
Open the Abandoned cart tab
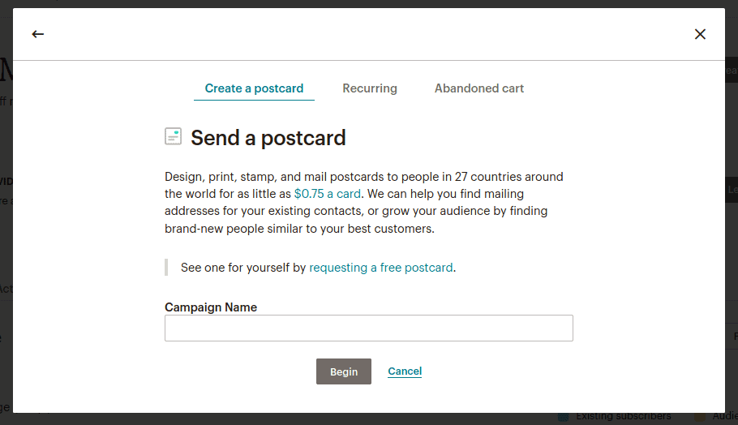[479, 88]
